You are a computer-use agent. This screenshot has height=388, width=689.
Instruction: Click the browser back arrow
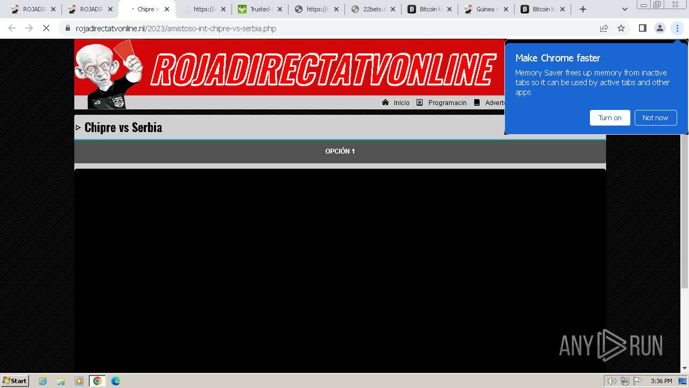[12, 28]
